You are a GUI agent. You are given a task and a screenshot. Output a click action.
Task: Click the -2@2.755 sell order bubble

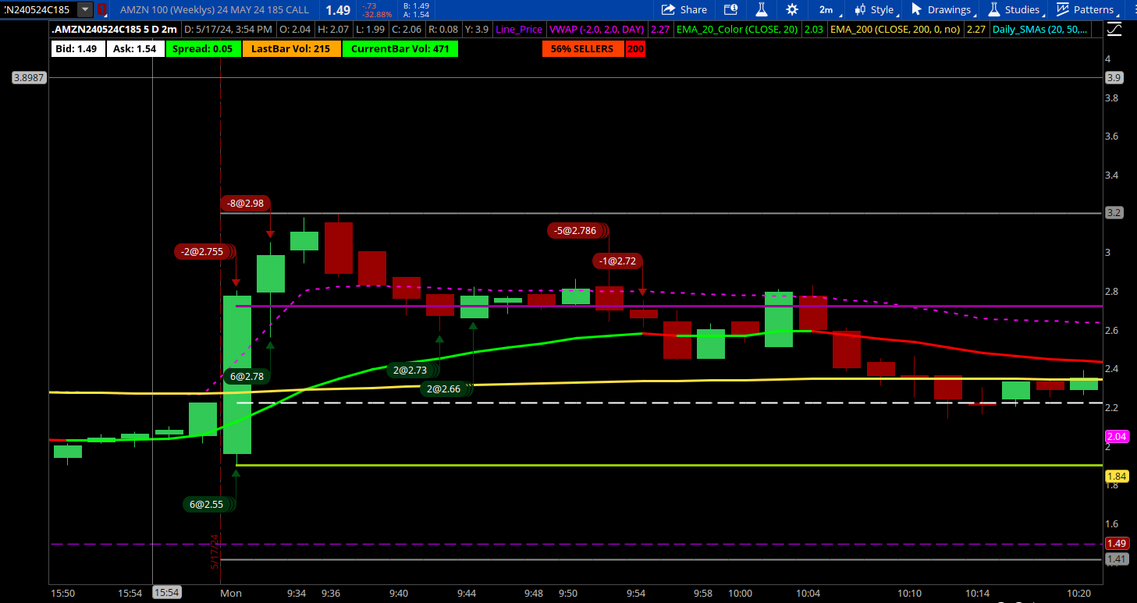click(204, 251)
